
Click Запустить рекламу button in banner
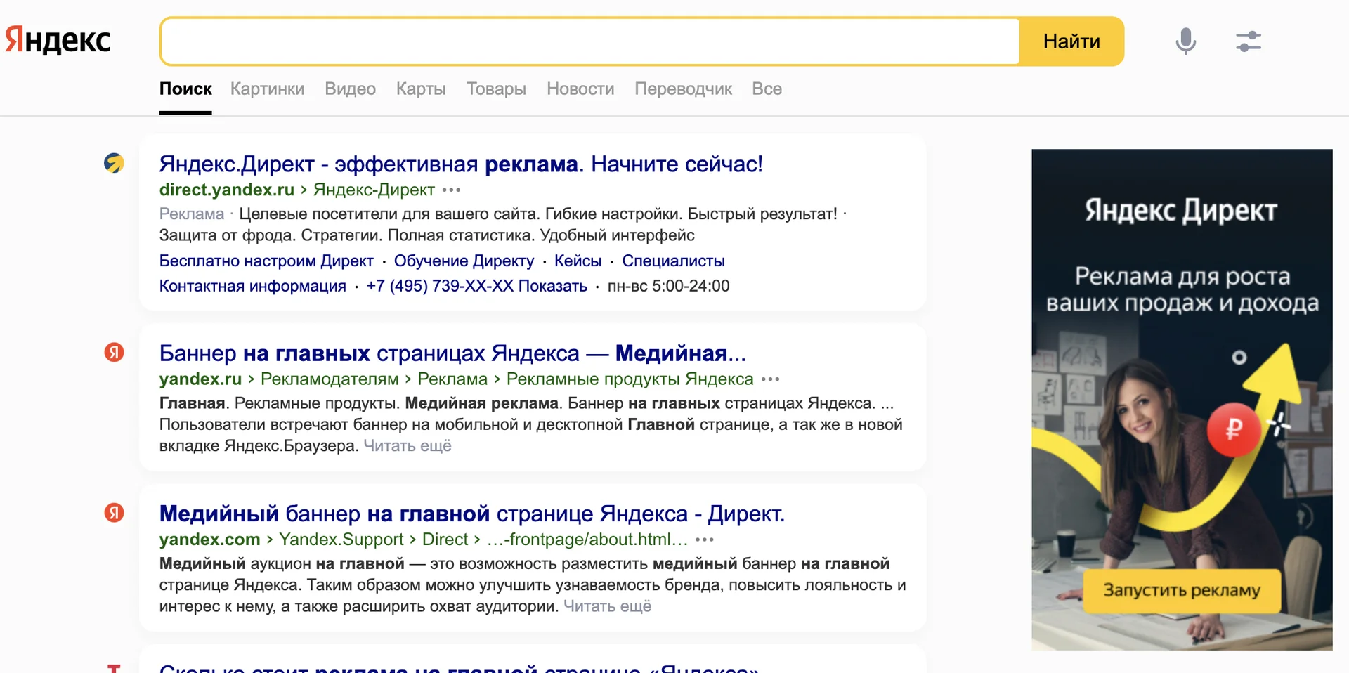tap(1182, 590)
